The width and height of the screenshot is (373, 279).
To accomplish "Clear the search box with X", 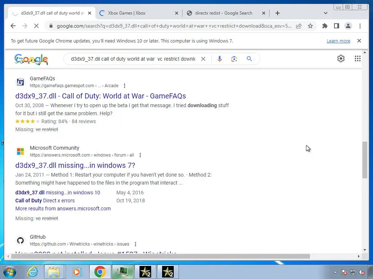I will click(x=203, y=59).
